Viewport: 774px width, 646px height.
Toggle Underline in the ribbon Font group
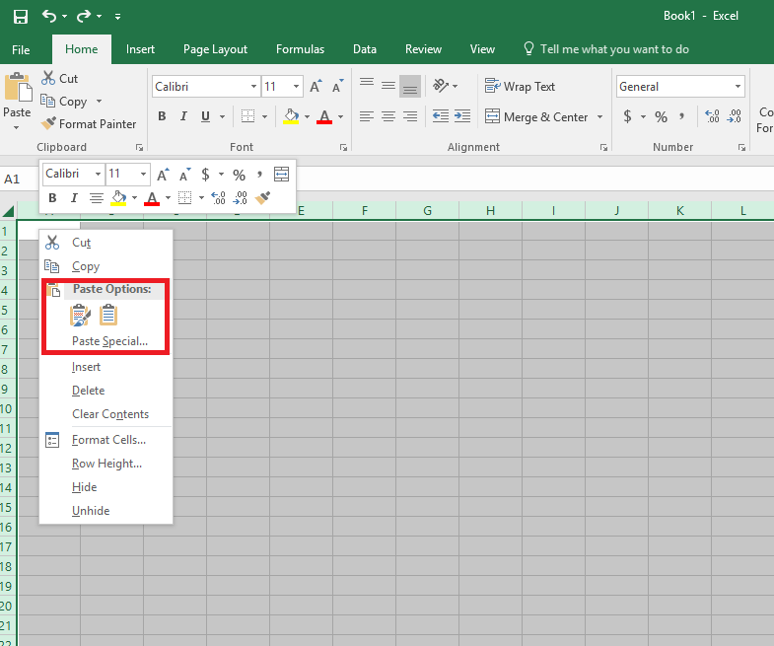click(x=206, y=116)
